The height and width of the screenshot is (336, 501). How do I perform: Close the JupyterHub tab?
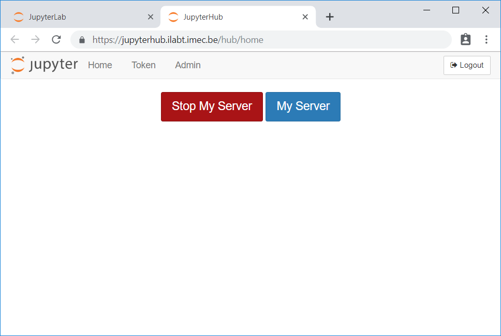305,17
